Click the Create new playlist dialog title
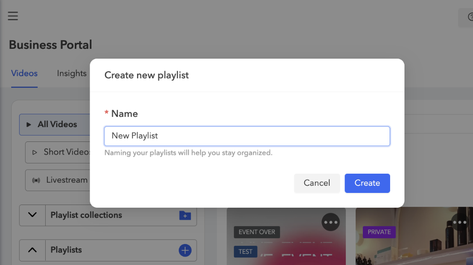This screenshot has width=473, height=265. (146, 75)
